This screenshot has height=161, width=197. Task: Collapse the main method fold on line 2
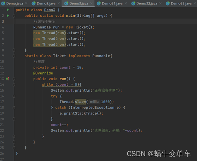pyautogui.click(x=14, y=16)
